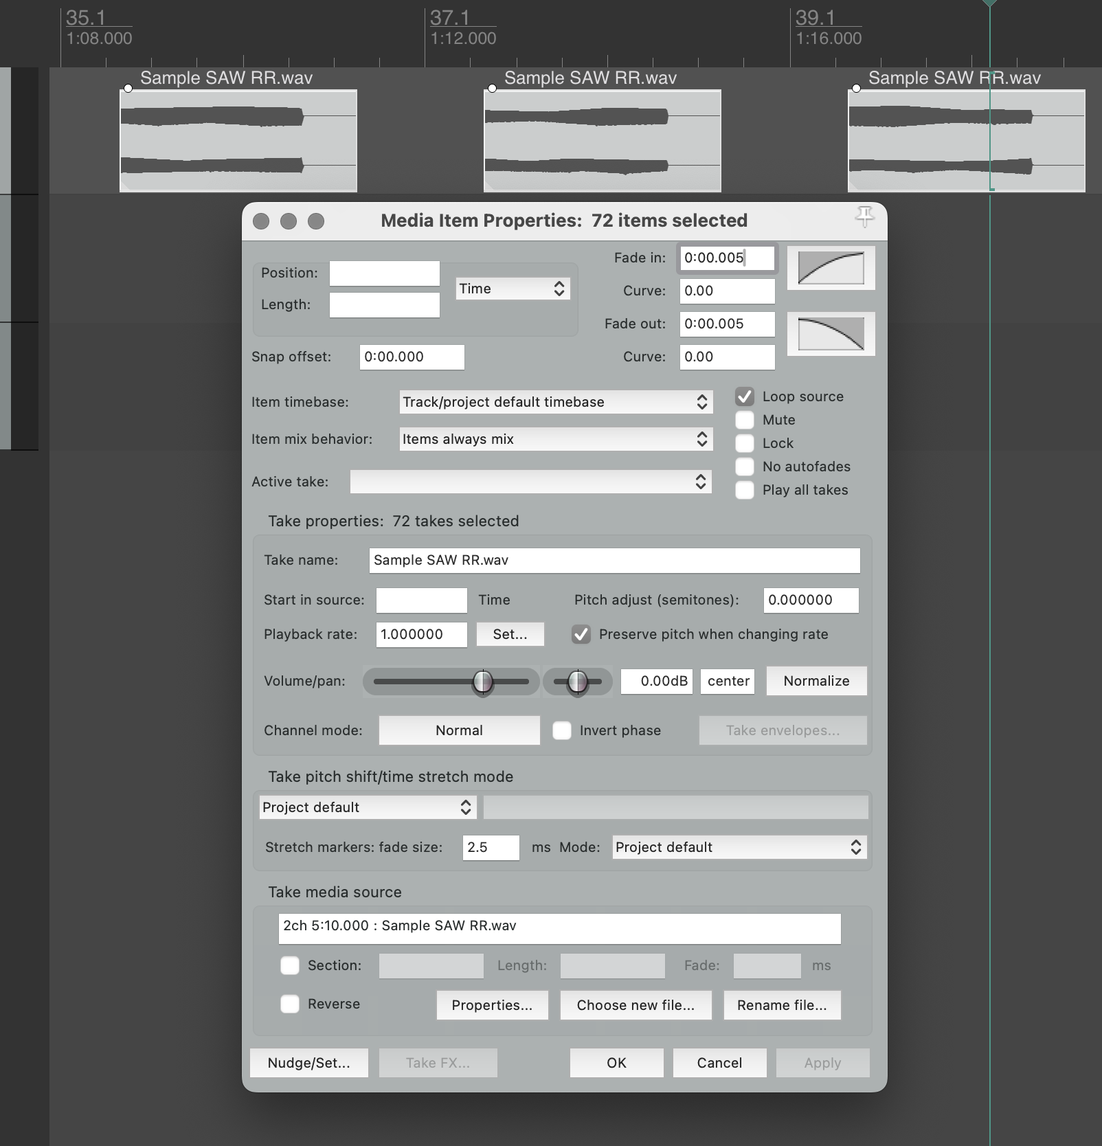Click the Playback rate field
The width and height of the screenshot is (1102, 1146).
(421, 634)
